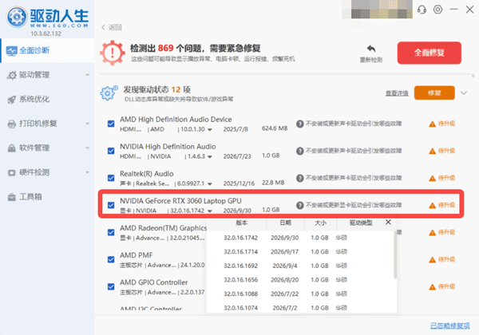Click warning triangle on AMD PMF row
479x335 pixels.
[x=432, y=260]
